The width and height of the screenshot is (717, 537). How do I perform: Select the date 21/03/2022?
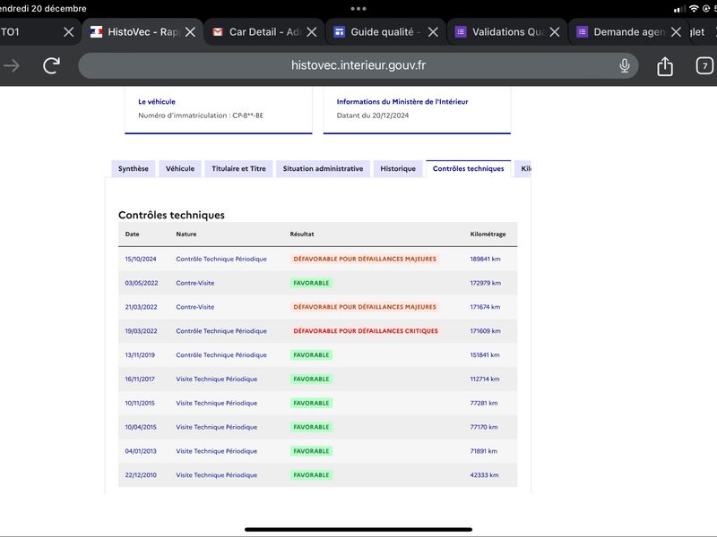141,307
